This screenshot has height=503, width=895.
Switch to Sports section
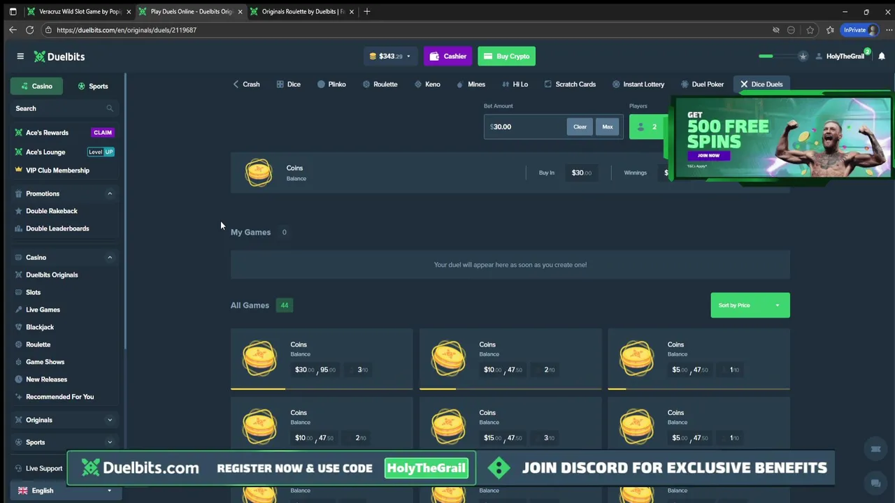[x=93, y=86]
